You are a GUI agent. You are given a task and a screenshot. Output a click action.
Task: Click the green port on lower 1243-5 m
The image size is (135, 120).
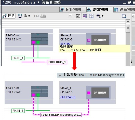pyautogui.click(x=38, y=95)
